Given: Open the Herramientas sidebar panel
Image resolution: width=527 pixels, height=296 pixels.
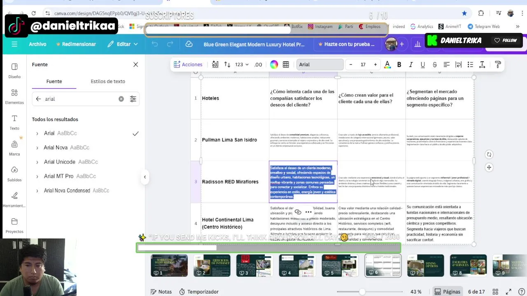Looking at the screenshot, I should pos(14,200).
